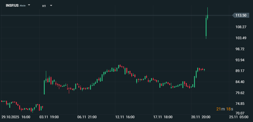Click the 93.94 price axis label
The image size is (253, 122).
pyautogui.click(x=241, y=60)
